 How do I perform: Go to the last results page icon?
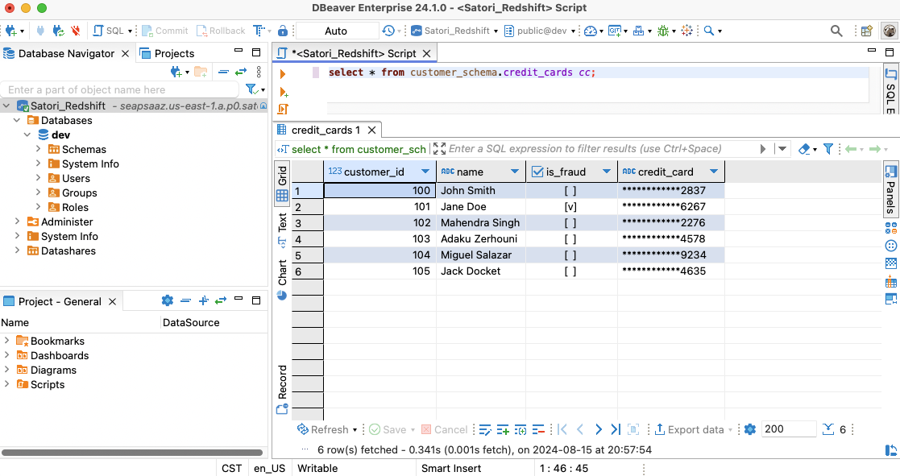point(616,429)
